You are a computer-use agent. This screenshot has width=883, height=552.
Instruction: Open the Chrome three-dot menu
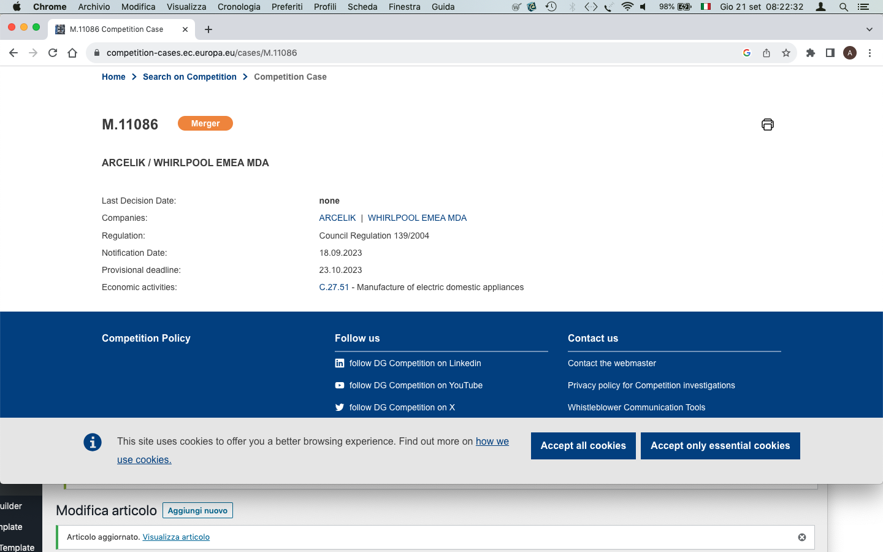click(x=870, y=53)
